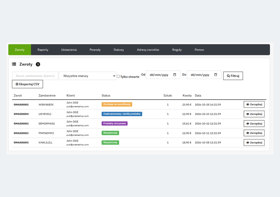The height and width of the screenshot is (197, 280).
Task: Click date 2026-10-23 12:21:59
Action: tap(208, 114)
